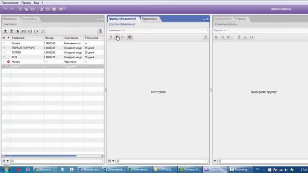Click the trash icon in campaigns panel
Image resolution: width=308 pixels, height=173 pixels.
pos(101,31)
